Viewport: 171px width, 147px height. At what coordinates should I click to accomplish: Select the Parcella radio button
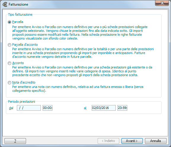[x=9, y=22]
